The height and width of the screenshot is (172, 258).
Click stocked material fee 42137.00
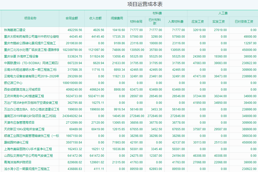pyautogui.click(x=179, y=142)
